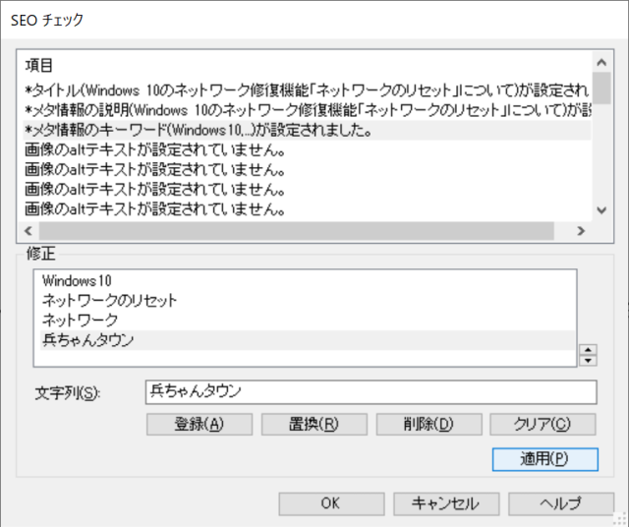Click the 項目 column header
Screen dimensions: 629x527
coord(39,65)
